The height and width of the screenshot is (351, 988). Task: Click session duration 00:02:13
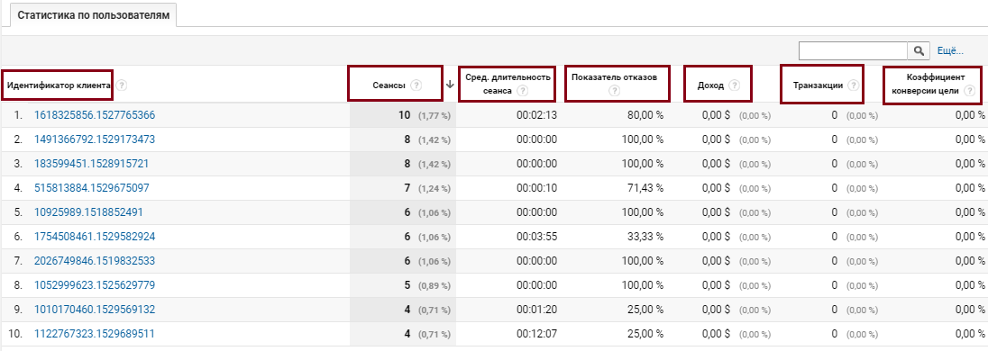pyautogui.click(x=536, y=115)
